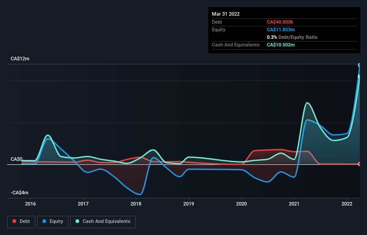The width and height of the screenshot is (367, 235).
Task: Click the -CA$4m y-axis label
Action: point(19,193)
